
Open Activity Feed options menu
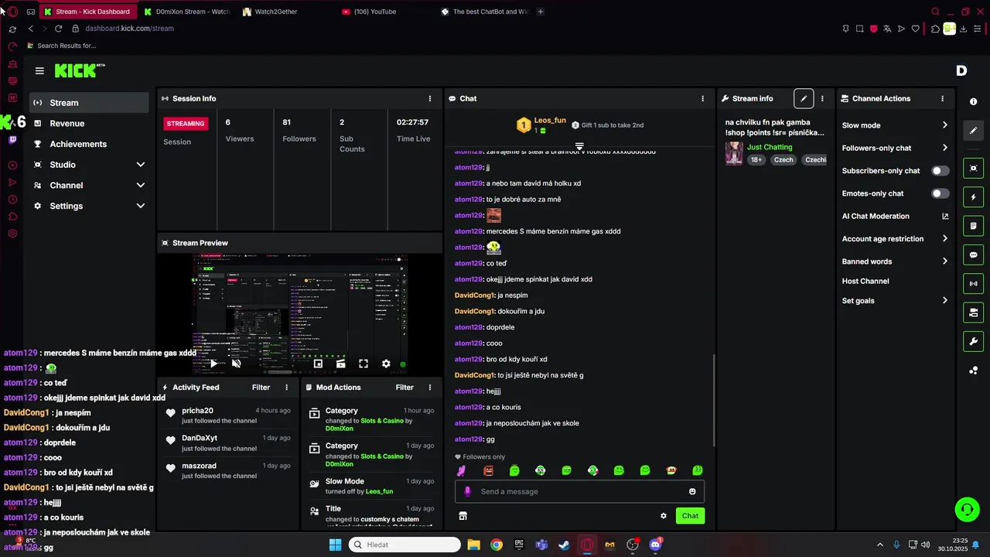click(x=286, y=388)
